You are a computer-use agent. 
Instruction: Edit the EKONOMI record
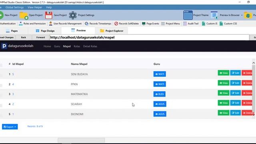pos(236,113)
